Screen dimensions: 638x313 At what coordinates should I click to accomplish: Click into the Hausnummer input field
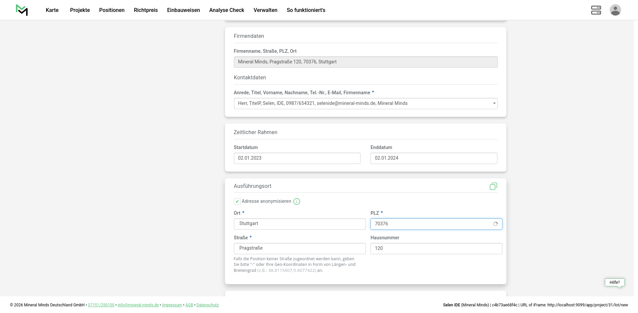pyautogui.click(x=436, y=249)
